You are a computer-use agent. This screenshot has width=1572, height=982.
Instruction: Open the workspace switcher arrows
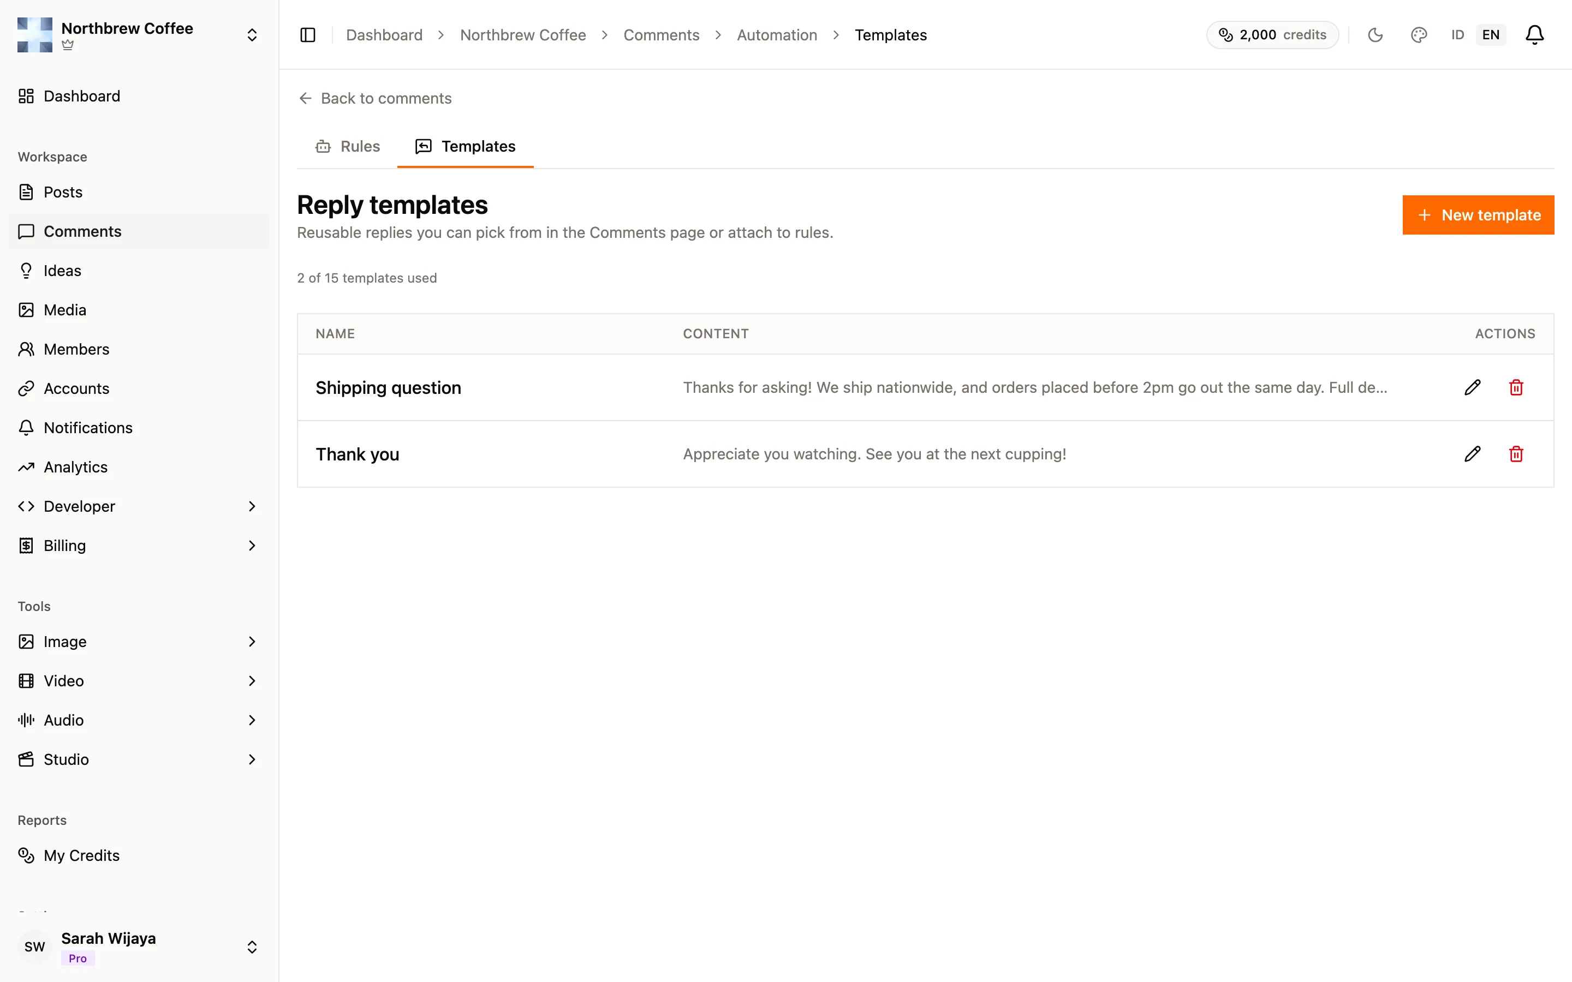[252, 35]
